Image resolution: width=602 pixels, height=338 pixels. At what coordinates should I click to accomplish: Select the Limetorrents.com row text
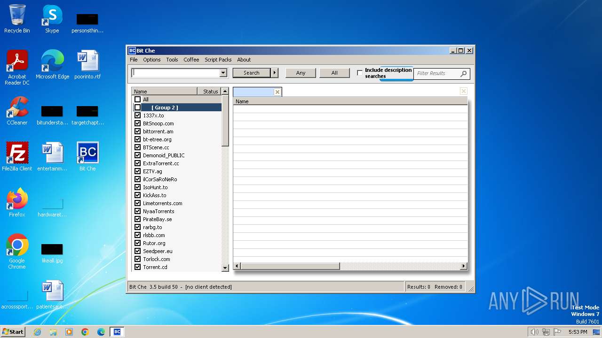(x=163, y=203)
